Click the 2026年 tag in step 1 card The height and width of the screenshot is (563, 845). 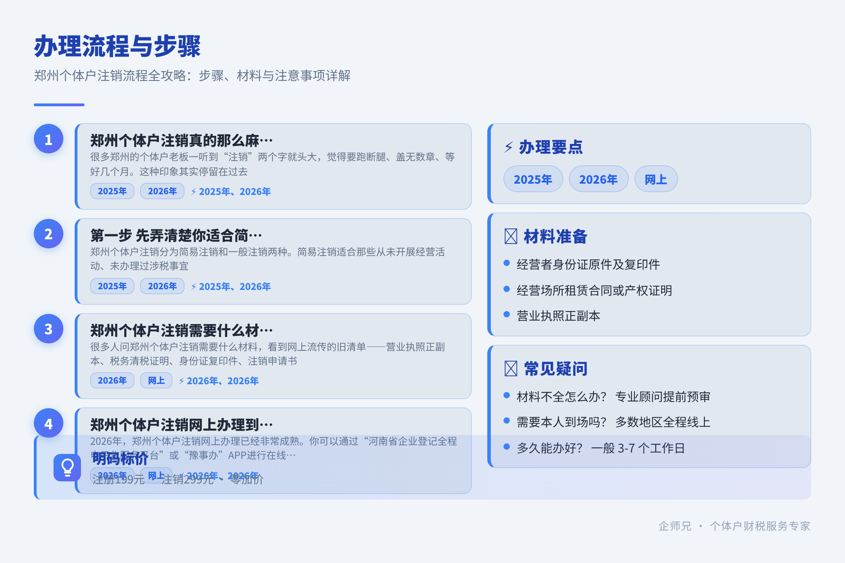click(x=162, y=191)
